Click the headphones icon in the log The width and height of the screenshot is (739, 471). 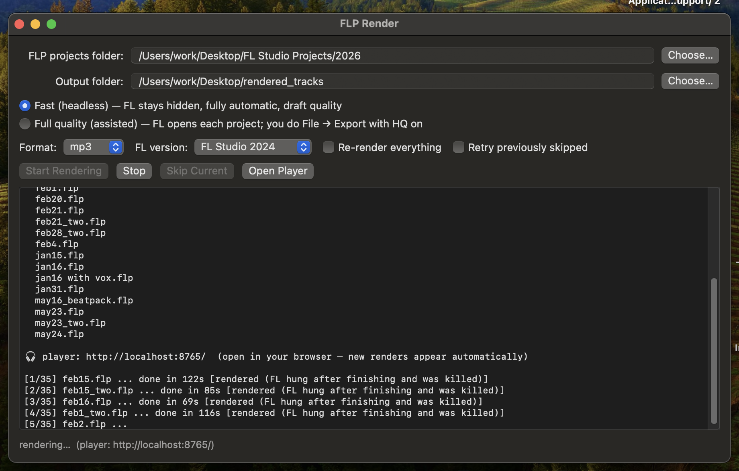tap(31, 356)
